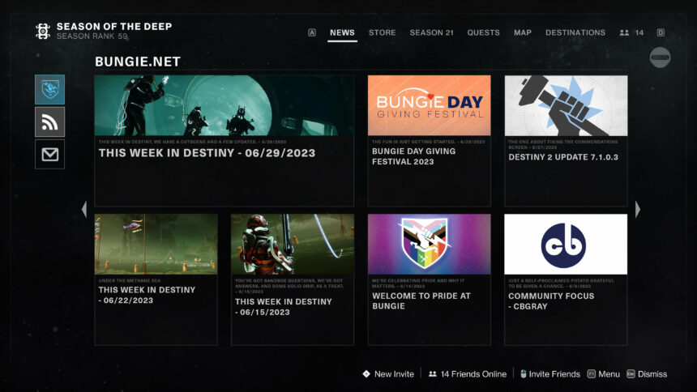Open the Map tab
The image size is (697, 392).
pos(523,32)
